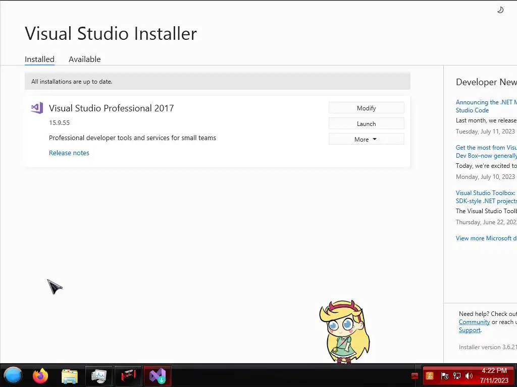
Task: Click the Visual Studio Professional 2017 title
Action: click(x=111, y=108)
